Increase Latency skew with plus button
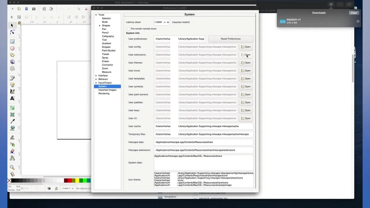 tap(168, 22)
